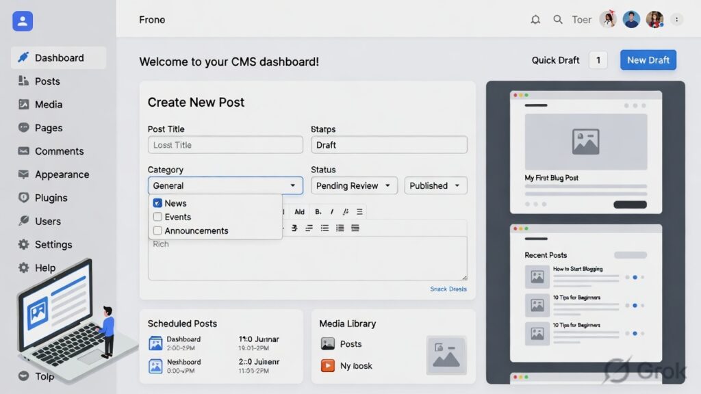
Task: Uncheck the News category checkbox
Action: (157, 203)
